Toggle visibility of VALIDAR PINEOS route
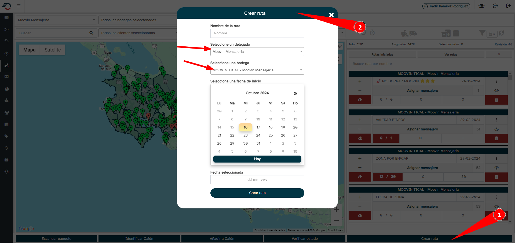 (496, 129)
